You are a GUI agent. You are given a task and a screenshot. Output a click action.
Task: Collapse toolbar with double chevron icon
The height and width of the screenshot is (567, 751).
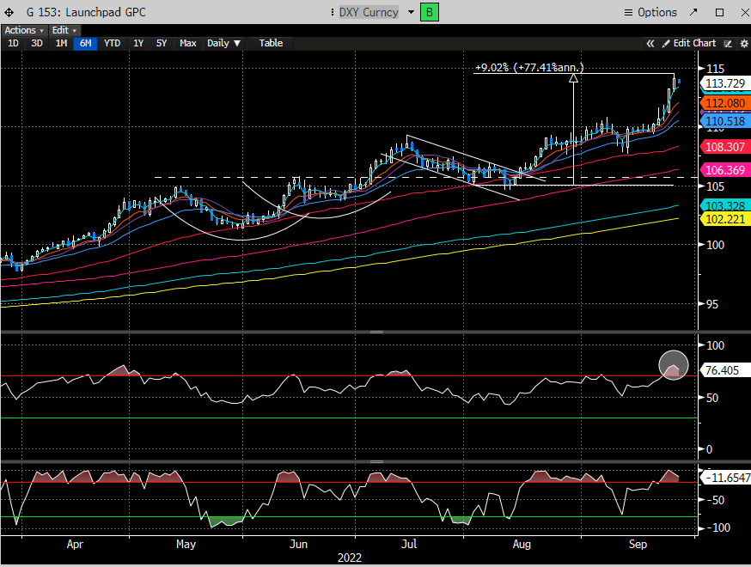pos(651,43)
